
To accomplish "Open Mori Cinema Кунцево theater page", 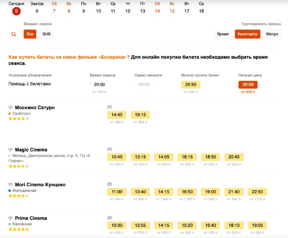I will click(40, 185).
